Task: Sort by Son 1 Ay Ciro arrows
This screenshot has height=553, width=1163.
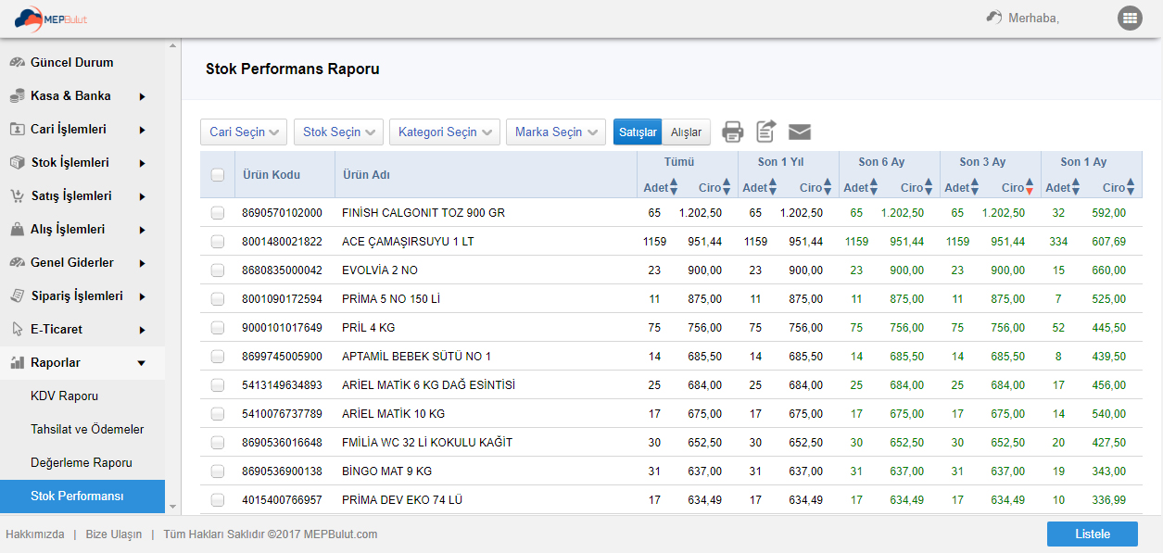Action: pos(1131,187)
